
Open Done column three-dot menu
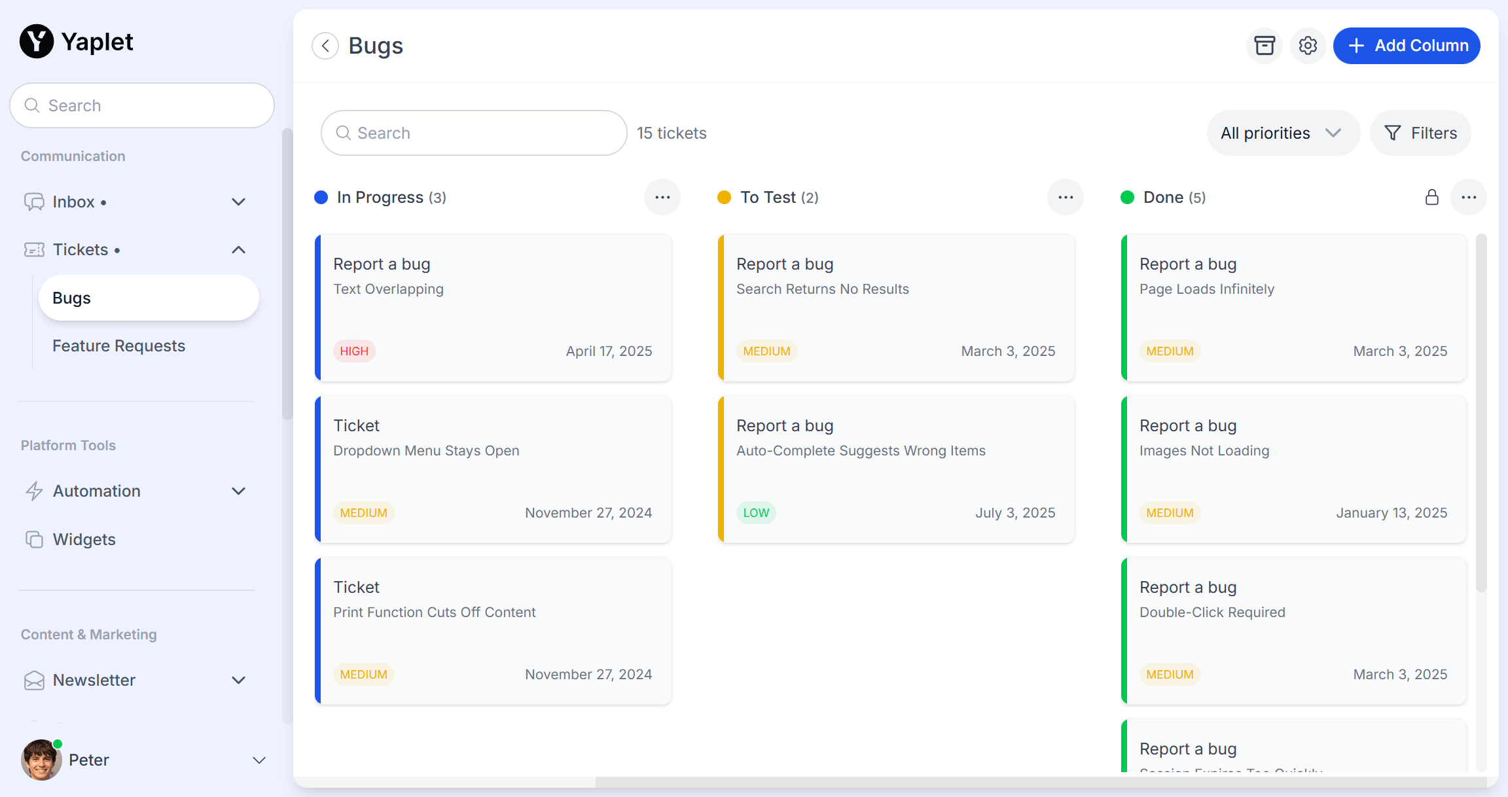pos(1469,198)
